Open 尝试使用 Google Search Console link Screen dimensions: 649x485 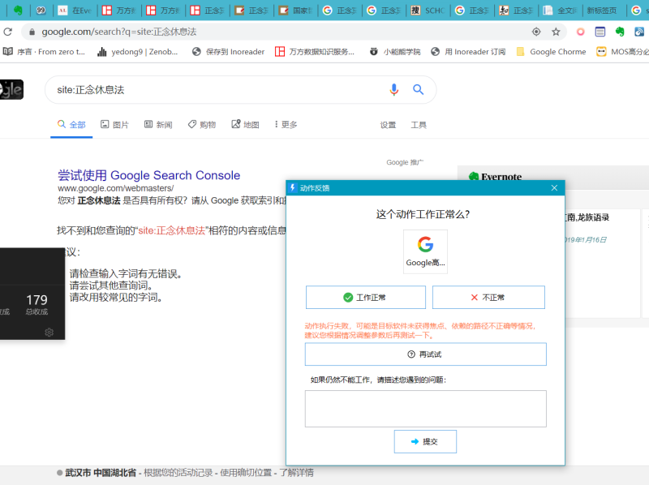tap(148, 175)
